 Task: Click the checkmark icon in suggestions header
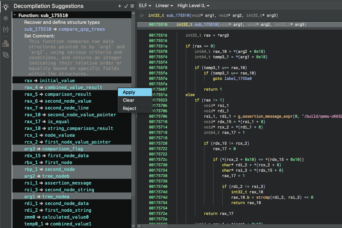tap(126, 6)
